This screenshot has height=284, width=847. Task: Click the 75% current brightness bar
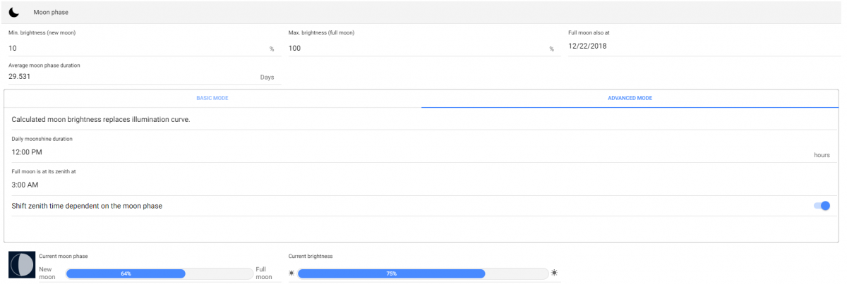click(423, 273)
